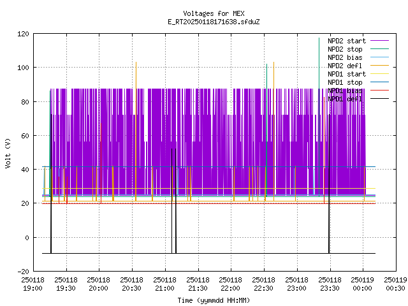Click the x-axis tick 250118 22:30
Screen dimensions: 408x306
pos(263,284)
